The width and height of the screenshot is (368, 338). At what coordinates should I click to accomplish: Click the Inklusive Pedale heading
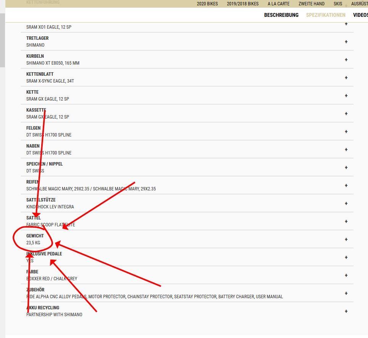click(x=44, y=254)
